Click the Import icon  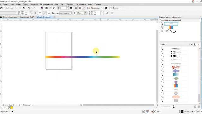tap(46, 8)
